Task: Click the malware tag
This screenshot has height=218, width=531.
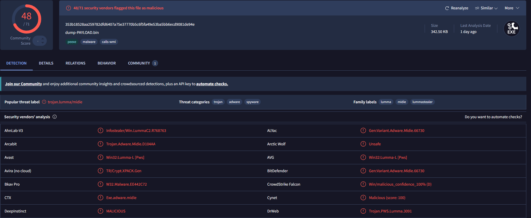Action: coord(89,42)
